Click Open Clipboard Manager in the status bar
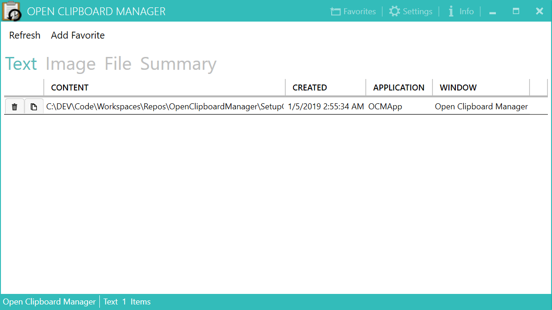The image size is (552, 310). (49, 302)
